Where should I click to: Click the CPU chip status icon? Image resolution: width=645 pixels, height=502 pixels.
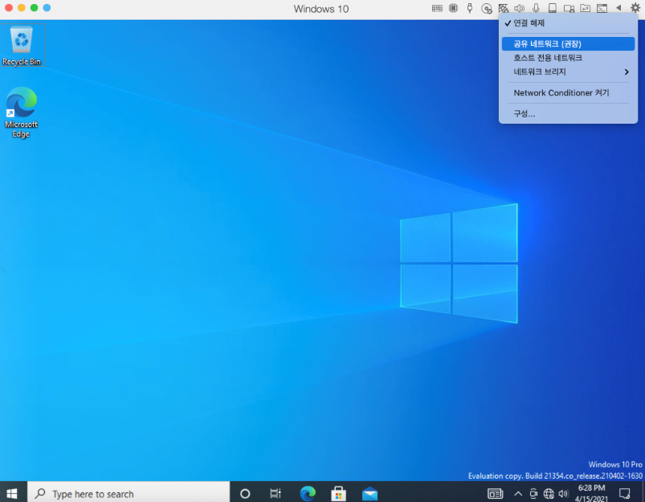(x=453, y=8)
